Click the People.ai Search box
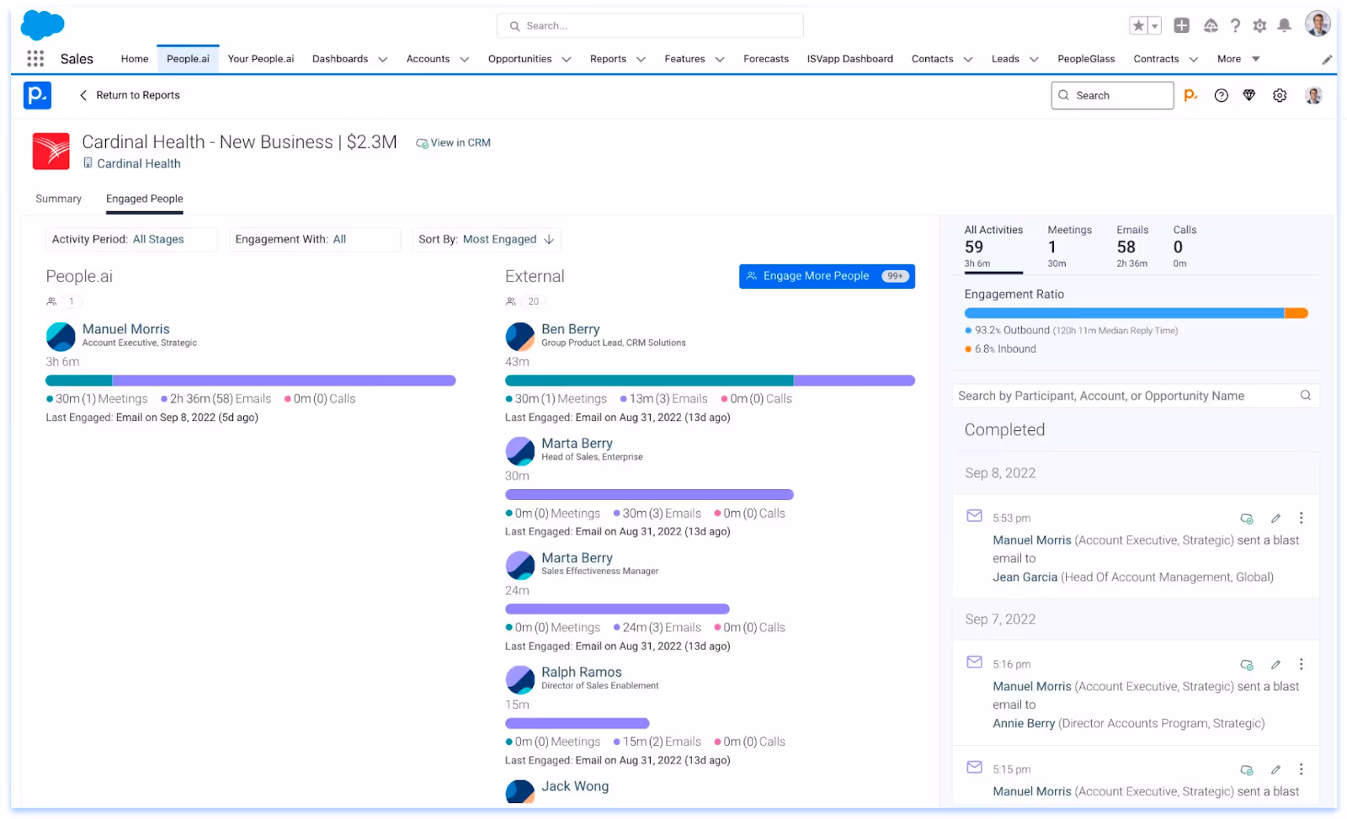Image resolution: width=1347 pixels, height=819 pixels. 1112,96
